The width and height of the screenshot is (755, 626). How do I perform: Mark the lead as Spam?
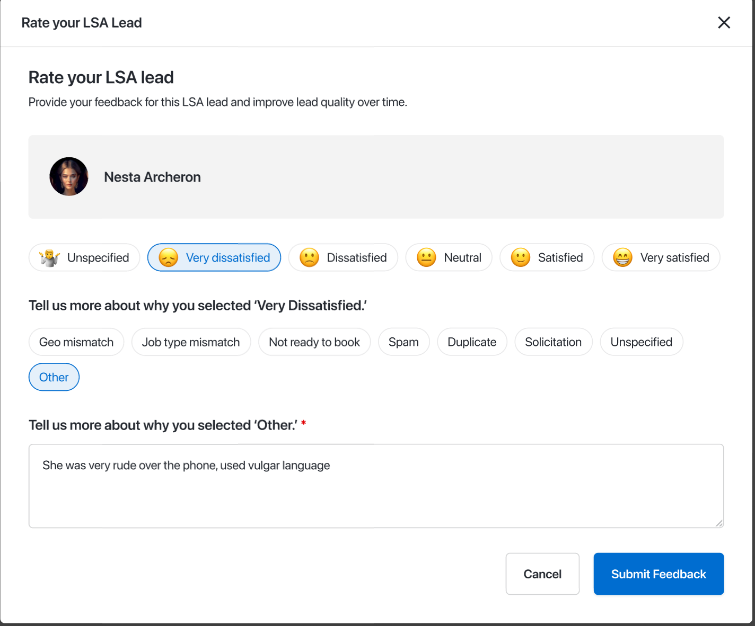[403, 342]
